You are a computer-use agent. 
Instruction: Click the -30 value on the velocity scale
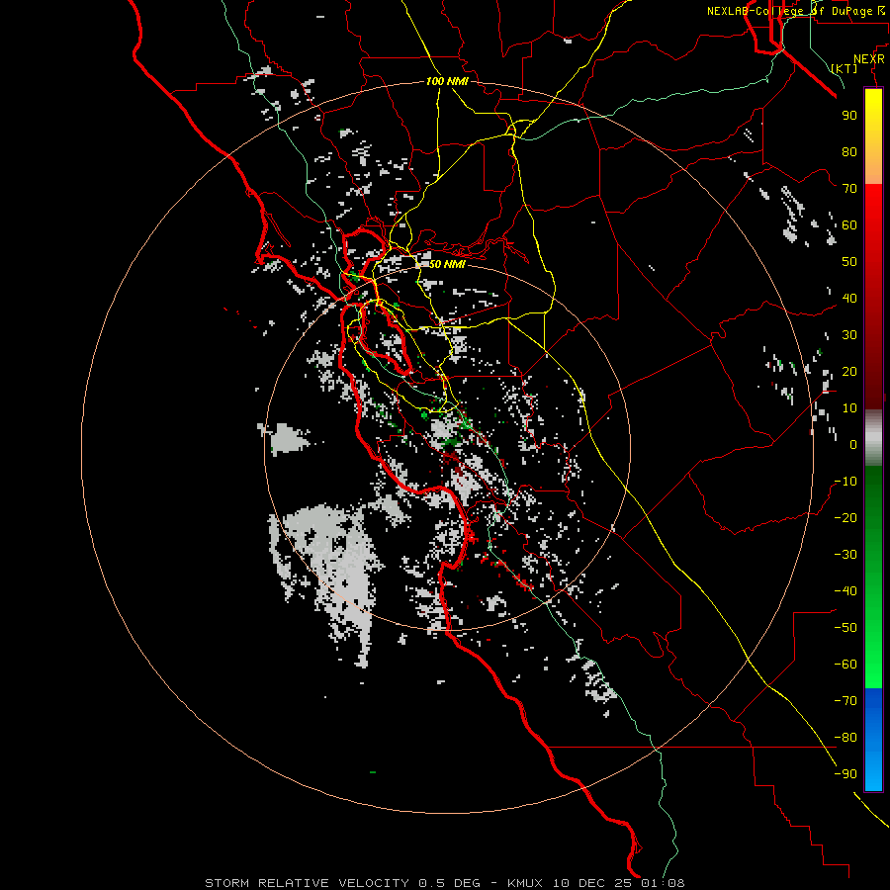click(x=845, y=555)
